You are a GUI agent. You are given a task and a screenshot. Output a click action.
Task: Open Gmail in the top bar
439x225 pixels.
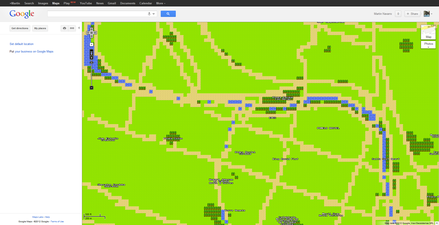[112, 3]
